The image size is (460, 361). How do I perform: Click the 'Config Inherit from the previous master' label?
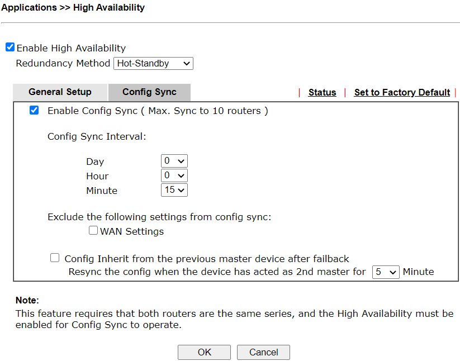[x=206, y=259]
